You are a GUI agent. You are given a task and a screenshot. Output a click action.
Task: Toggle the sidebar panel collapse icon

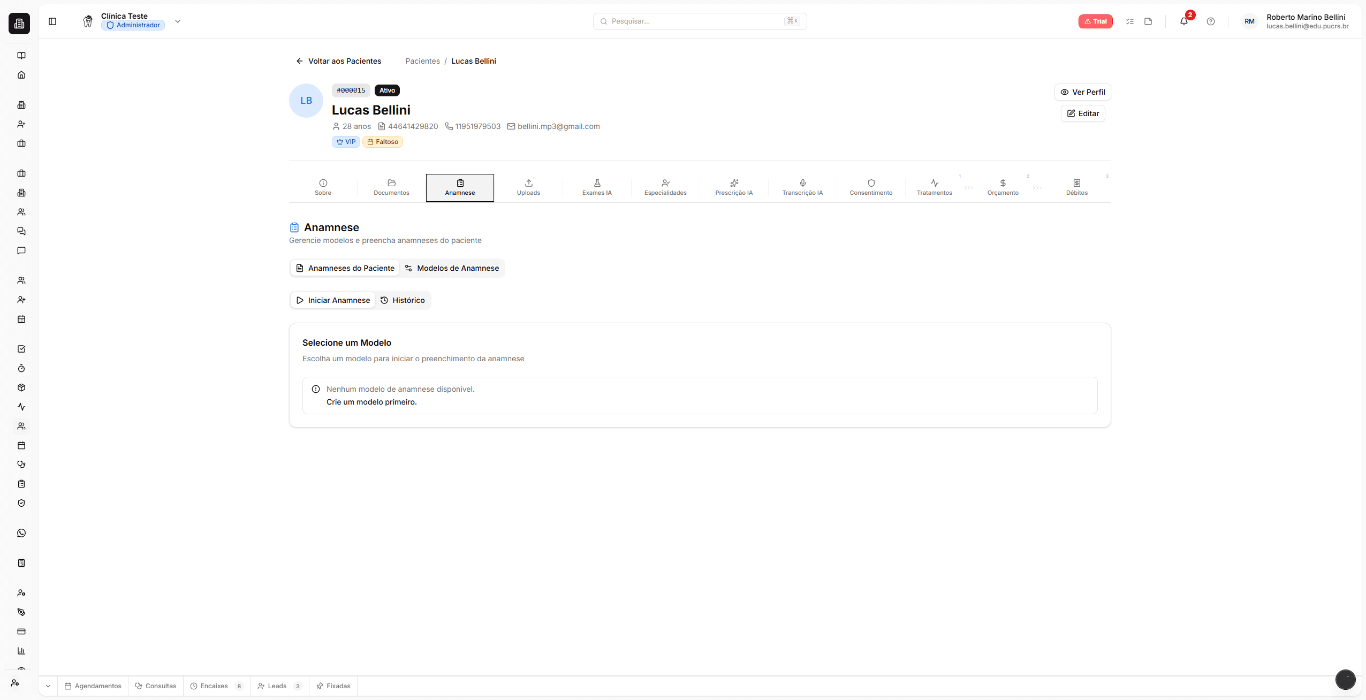pyautogui.click(x=52, y=21)
